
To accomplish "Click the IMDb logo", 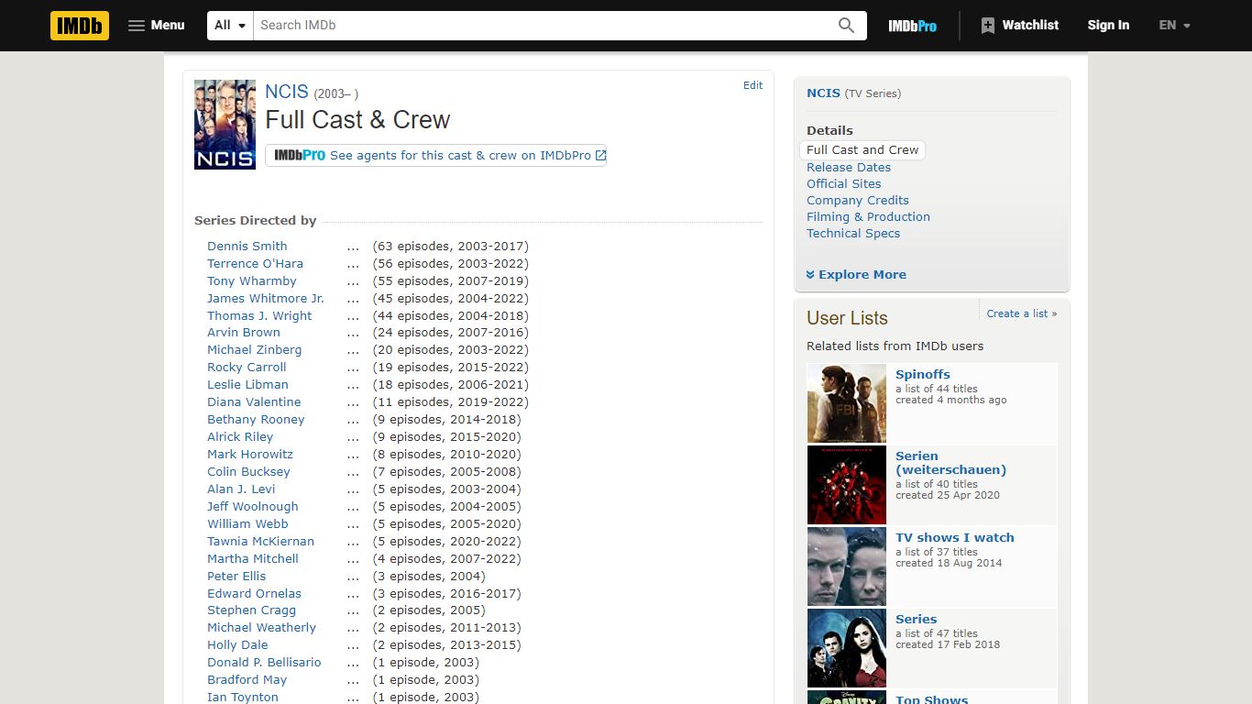I will 80,26.
